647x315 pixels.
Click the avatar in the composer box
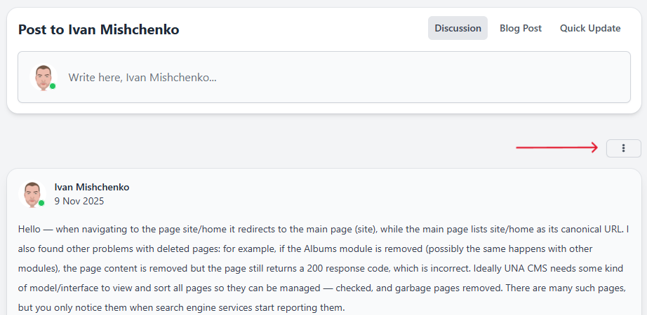coord(44,77)
